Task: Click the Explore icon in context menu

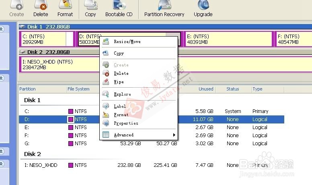Action: click(106, 94)
